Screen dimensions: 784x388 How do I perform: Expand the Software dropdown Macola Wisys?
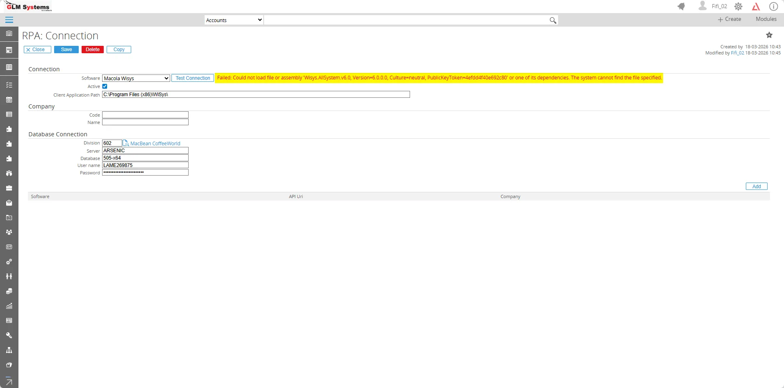tap(136, 78)
